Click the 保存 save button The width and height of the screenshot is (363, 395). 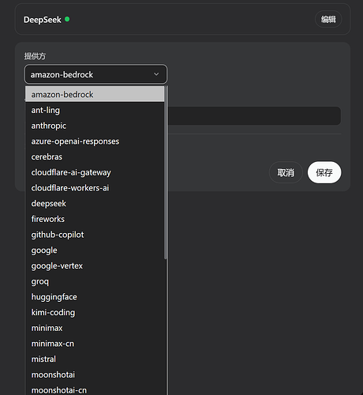(x=324, y=172)
